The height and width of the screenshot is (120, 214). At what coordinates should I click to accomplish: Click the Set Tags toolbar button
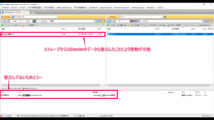[x=162, y=25]
